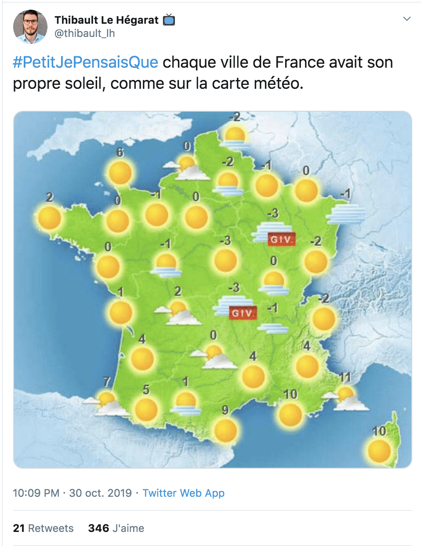421x546 pixels.
Task: View the 21 Retweets list
Action: tap(43, 528)
